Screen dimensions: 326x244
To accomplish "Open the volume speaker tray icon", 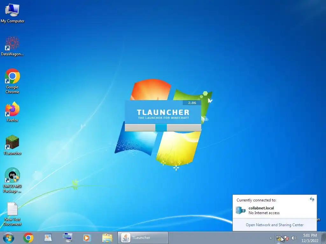I will tap(294, 238).
